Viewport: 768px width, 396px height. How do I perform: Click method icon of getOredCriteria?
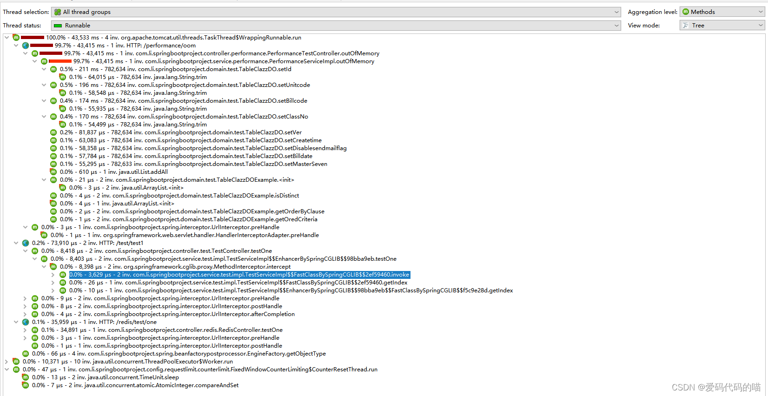click(x=53, y=219)
